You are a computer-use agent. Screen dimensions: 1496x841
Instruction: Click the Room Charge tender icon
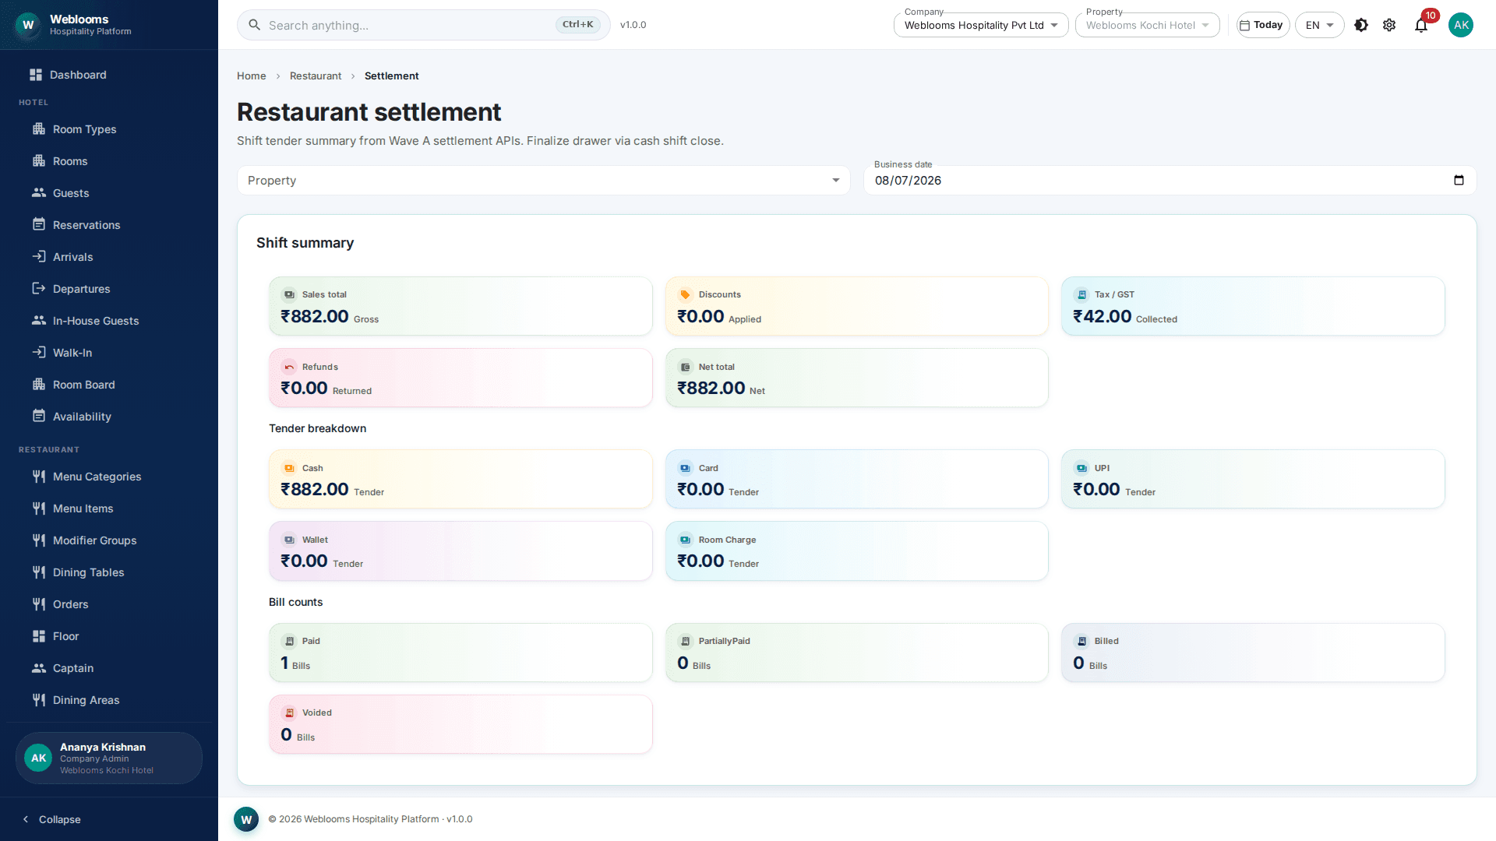point(685,540)
